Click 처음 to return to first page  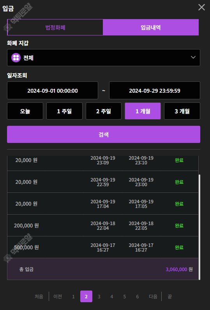(39, 296)
